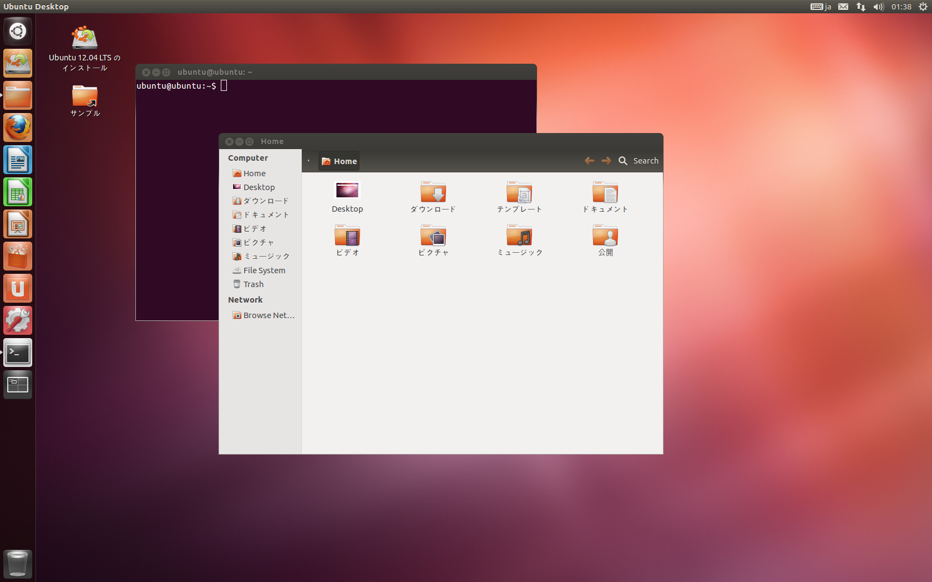Open the sound volume indicator
Viewport: 932px width, 582px height.
coord(879,7)
